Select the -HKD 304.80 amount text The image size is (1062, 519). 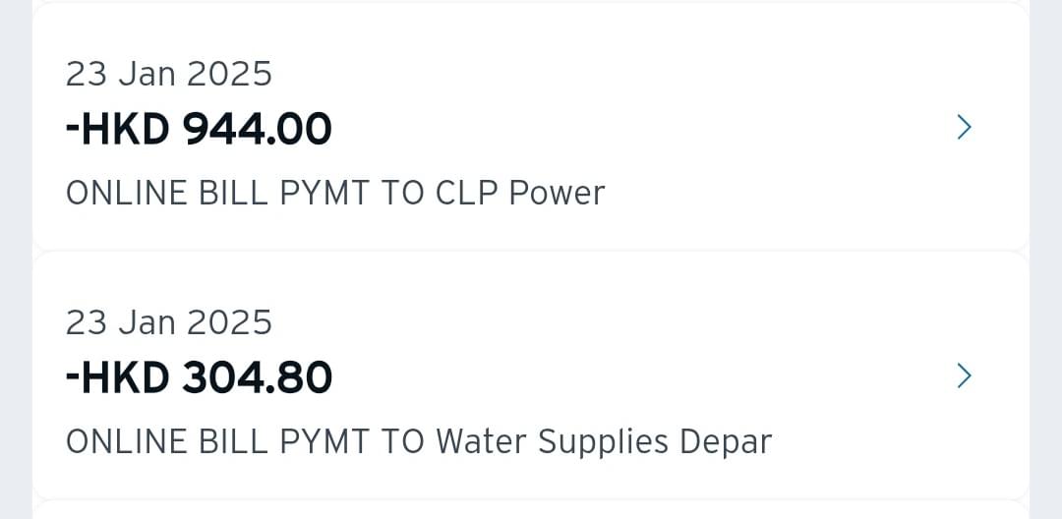click(199, 377)
